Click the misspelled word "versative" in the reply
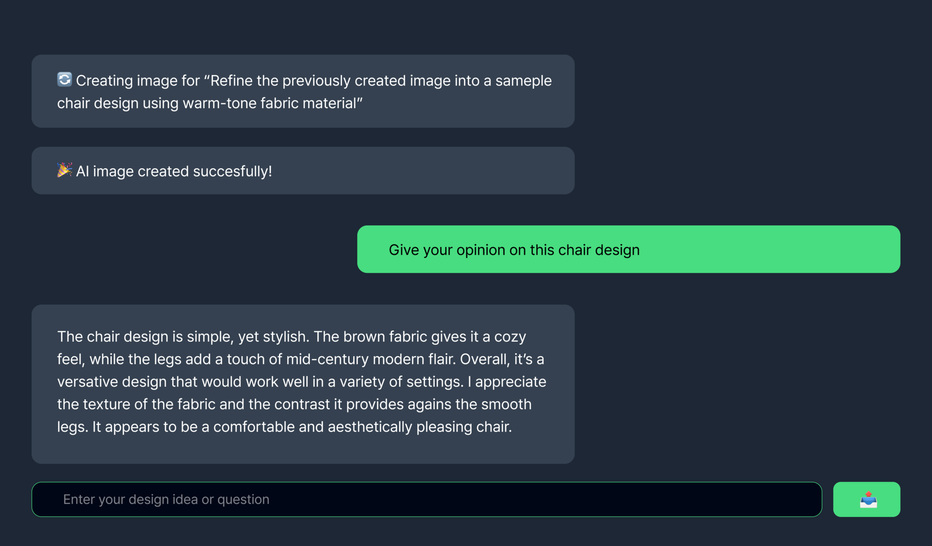 coord(87,382)
